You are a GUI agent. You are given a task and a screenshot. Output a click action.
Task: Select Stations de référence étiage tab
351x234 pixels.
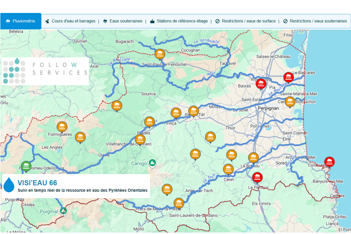tap(179, 21)
